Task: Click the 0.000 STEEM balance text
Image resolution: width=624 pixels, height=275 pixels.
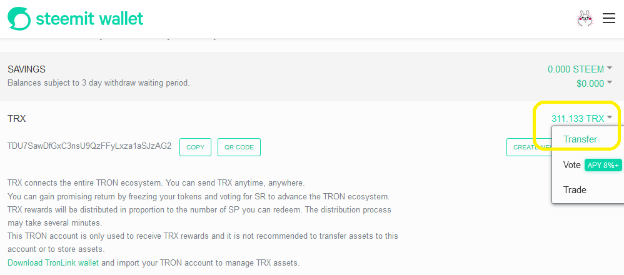Action: point(576,69)
